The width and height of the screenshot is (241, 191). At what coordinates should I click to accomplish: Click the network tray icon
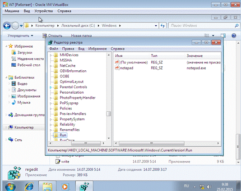pyautogui.click(x=202, y=186)
